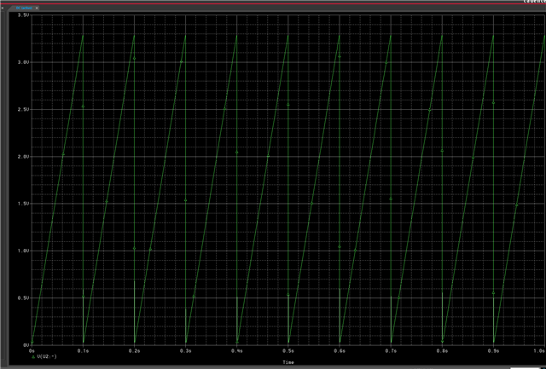Click the 0s x-axis label

point(32,351)
